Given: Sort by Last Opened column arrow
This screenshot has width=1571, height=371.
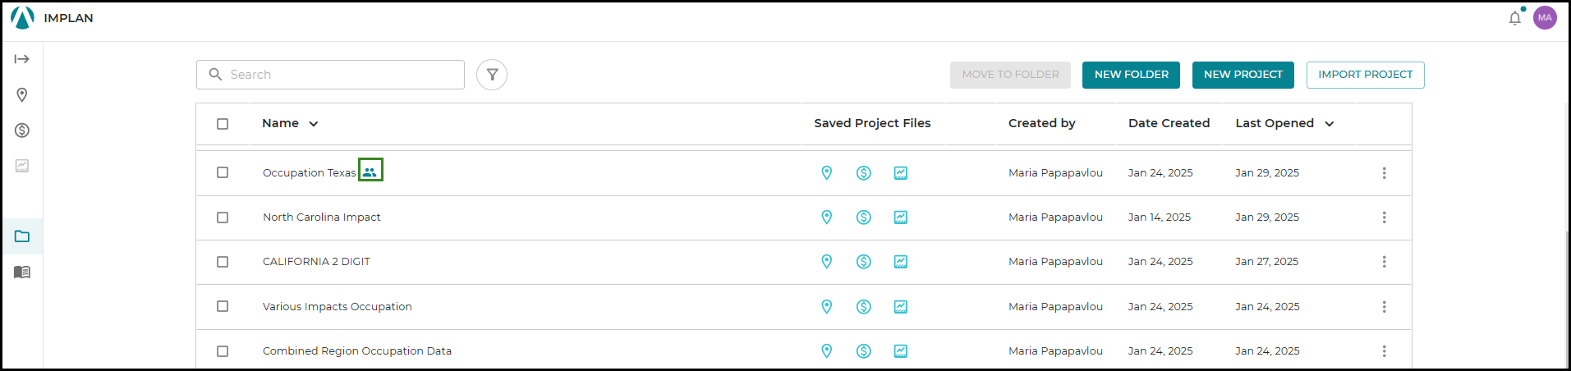Looking at the screenshot, I should point(1330,124).
